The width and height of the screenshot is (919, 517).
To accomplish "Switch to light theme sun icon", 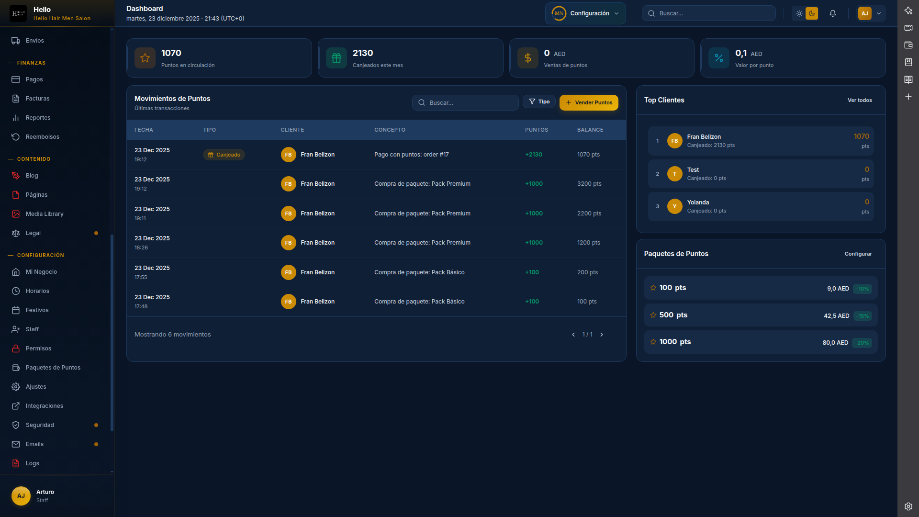I will [x=799, y=13].
